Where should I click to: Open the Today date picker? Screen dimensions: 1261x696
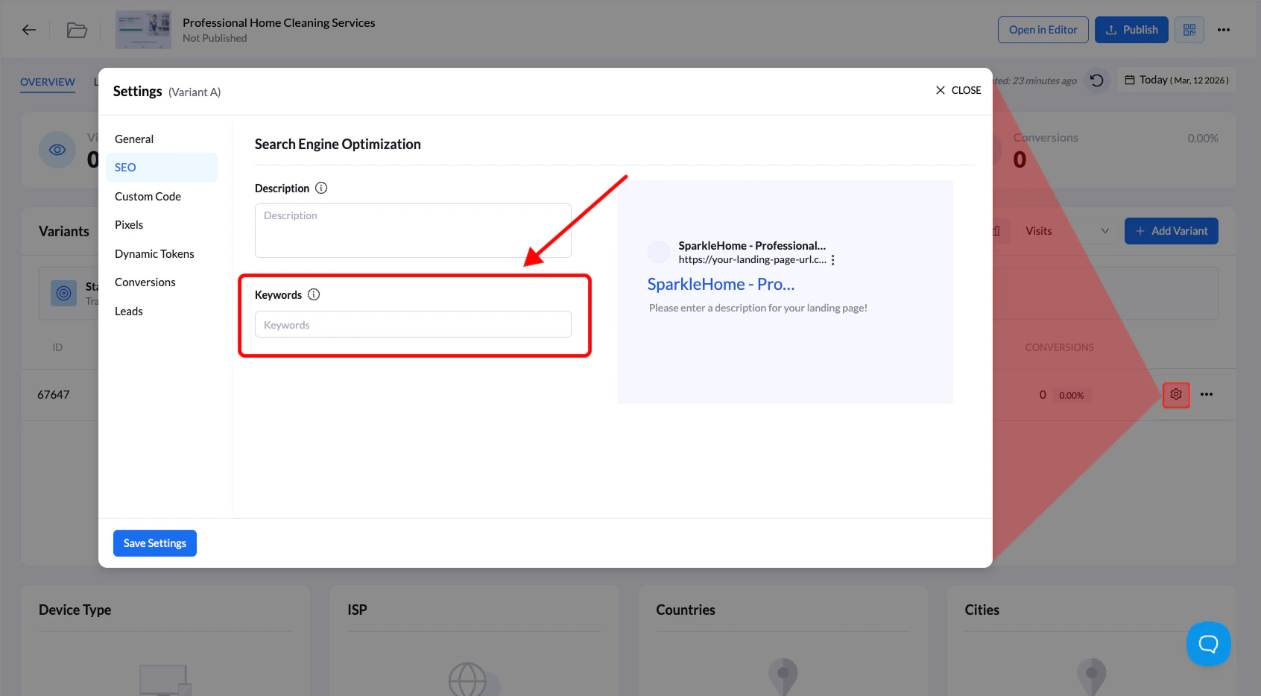(1176, 80)
